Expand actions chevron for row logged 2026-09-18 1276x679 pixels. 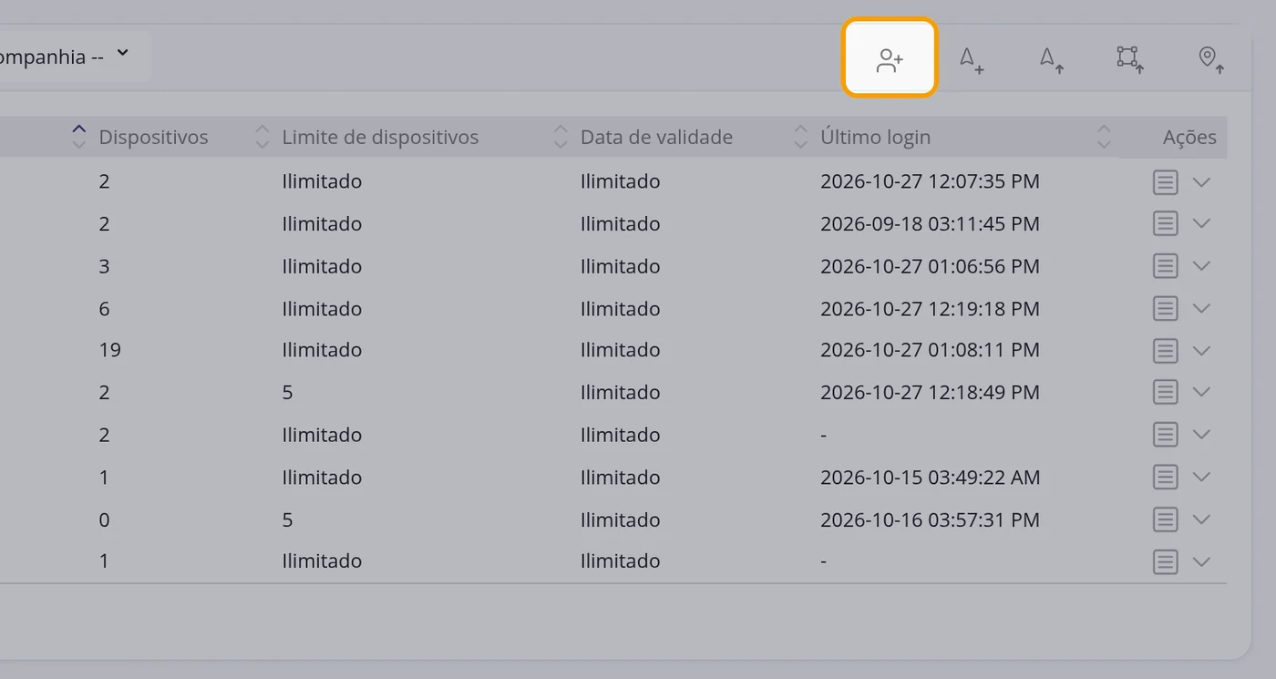pos(1201,224)
